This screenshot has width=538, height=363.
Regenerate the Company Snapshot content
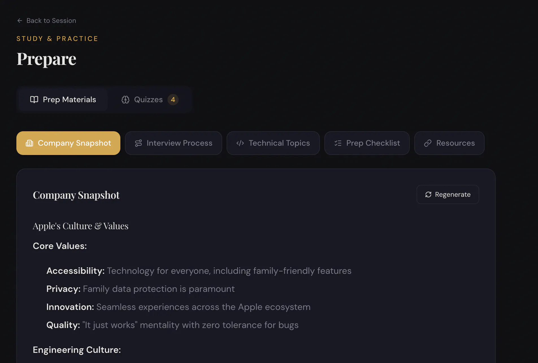448,194
